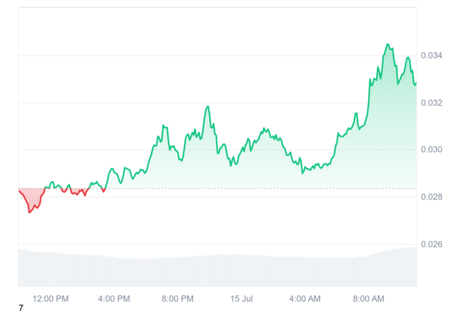Image resolution: width=467 pixels, height=311 pixels.
Task: Click the 0.034 price axis label
Action: (x=431, y=55)
